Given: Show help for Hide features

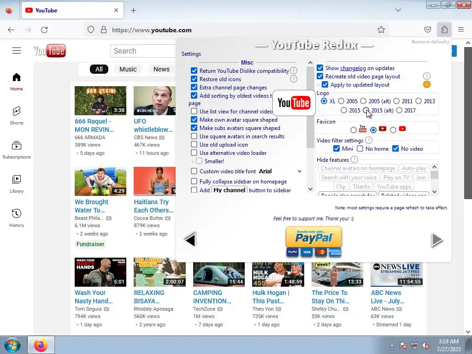Looking at the screenshot, I should point(354,159).
